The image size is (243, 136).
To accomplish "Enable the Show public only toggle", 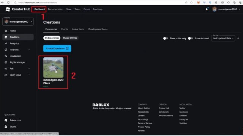I will [x=166, y=39].
